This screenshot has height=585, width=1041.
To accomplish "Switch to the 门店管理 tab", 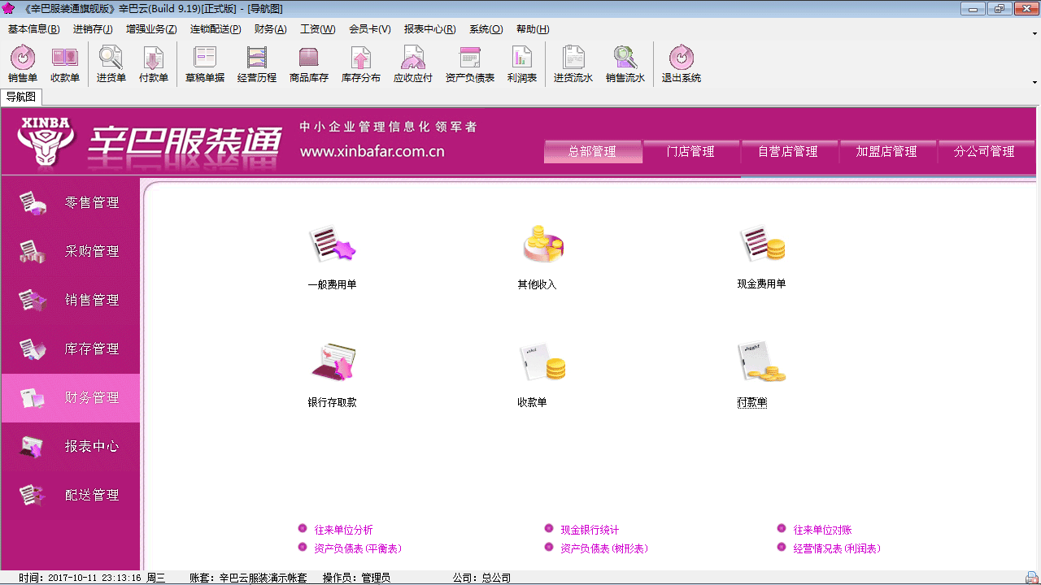I will coord(690,151).
